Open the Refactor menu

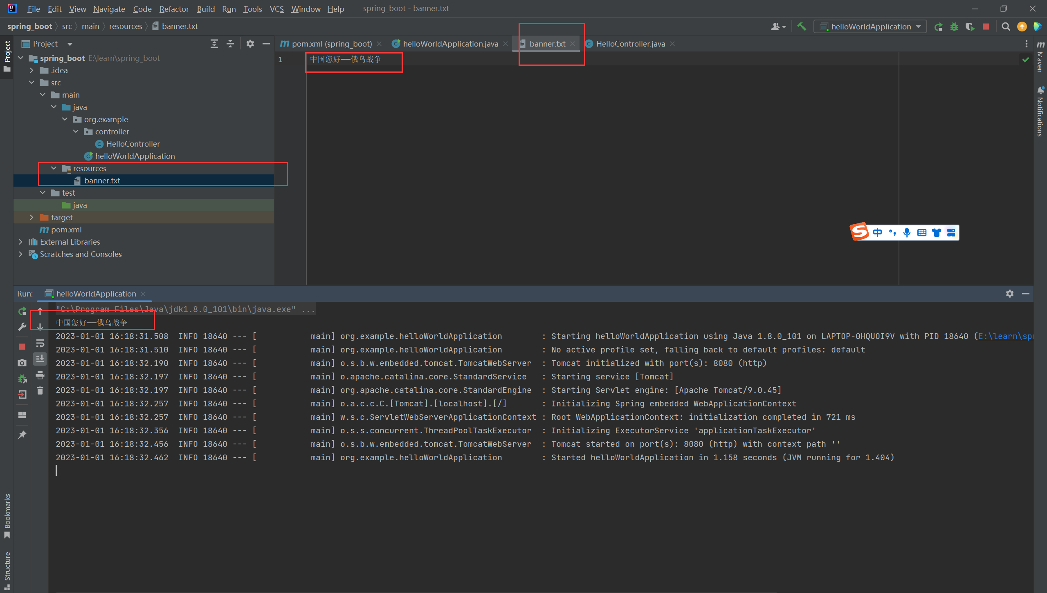coord(174,9)
